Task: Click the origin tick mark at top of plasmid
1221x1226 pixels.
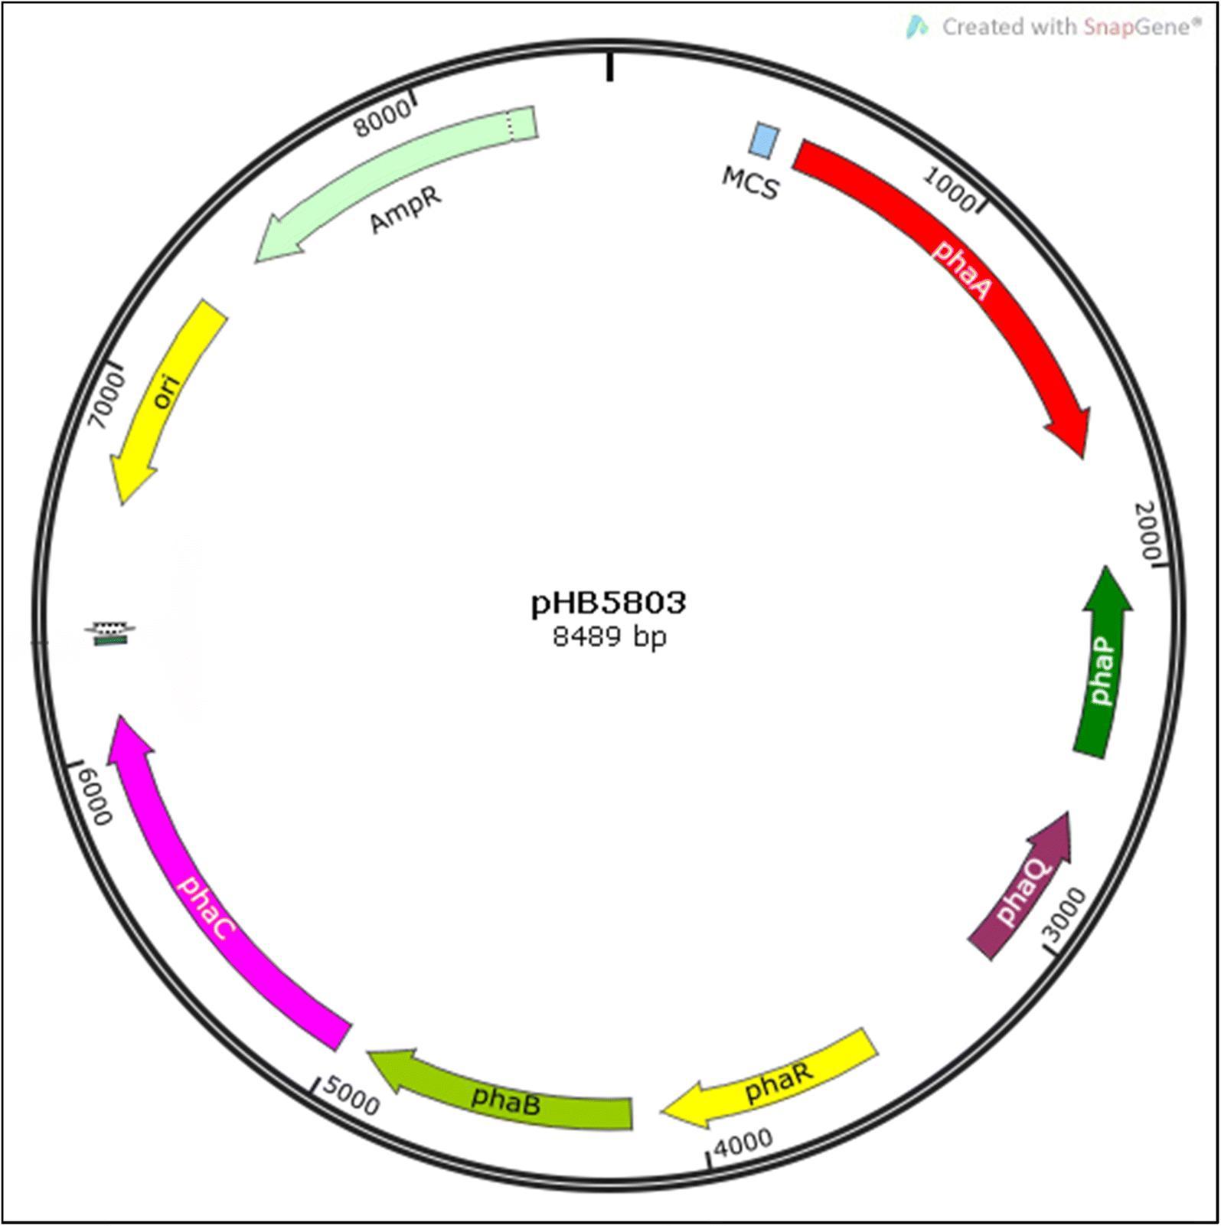Action: 610,66
